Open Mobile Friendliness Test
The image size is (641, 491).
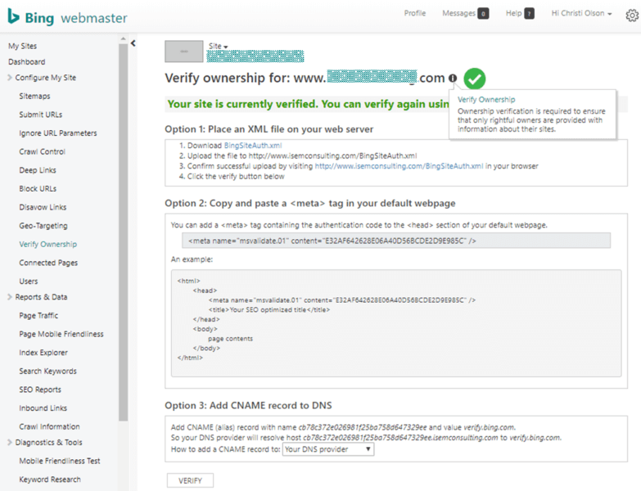[60, 461]
